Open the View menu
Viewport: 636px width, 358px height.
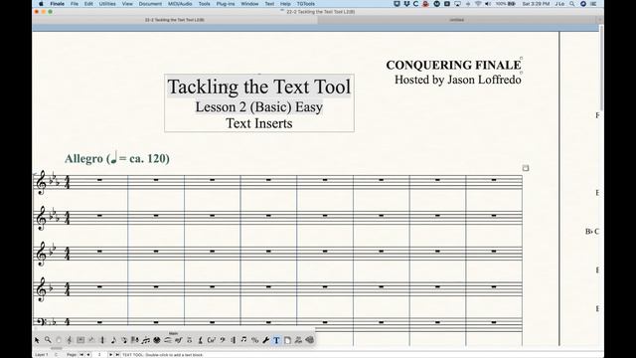click(x=127, y=4)
